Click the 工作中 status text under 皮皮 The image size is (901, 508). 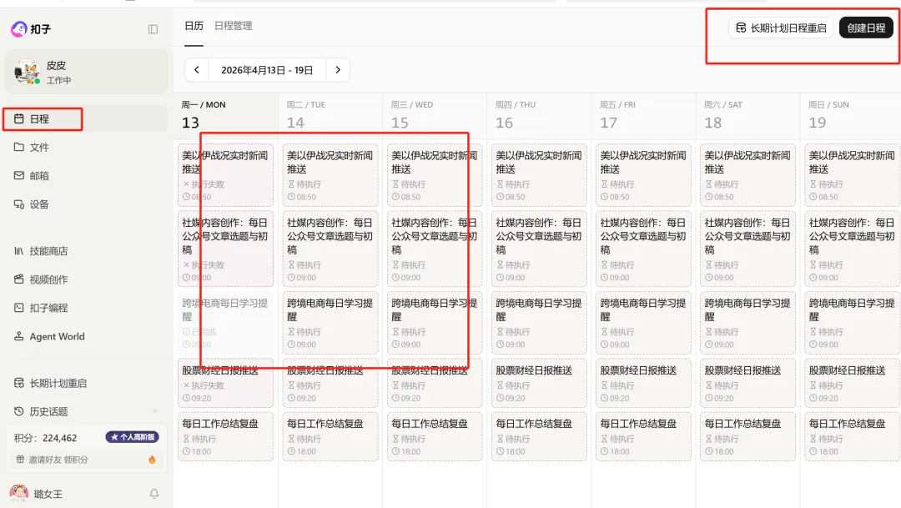[x=58, y=80]
